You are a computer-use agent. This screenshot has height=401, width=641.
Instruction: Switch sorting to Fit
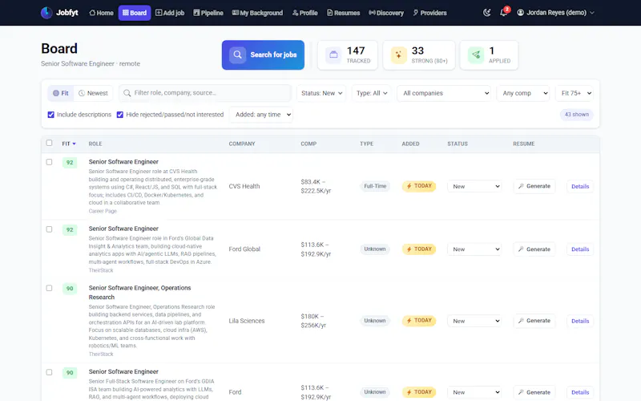point(61,93)
